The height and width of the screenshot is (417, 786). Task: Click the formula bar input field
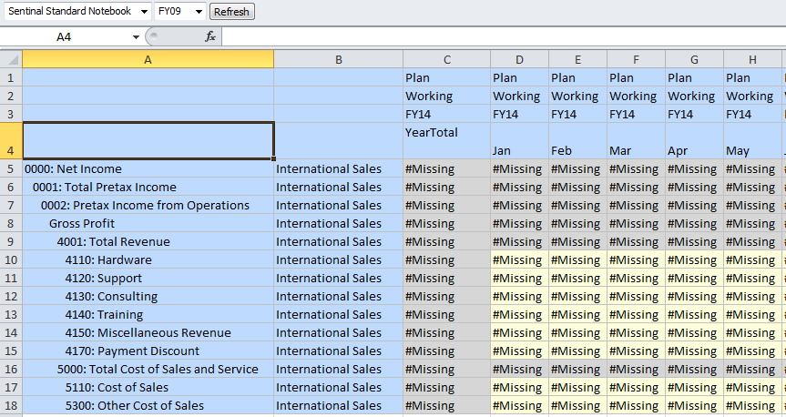click(504, 36)
